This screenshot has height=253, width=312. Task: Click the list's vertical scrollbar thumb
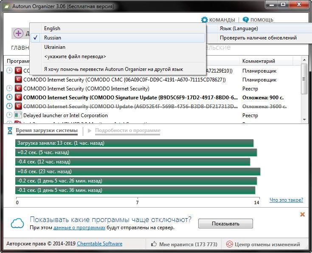point(304,79)
